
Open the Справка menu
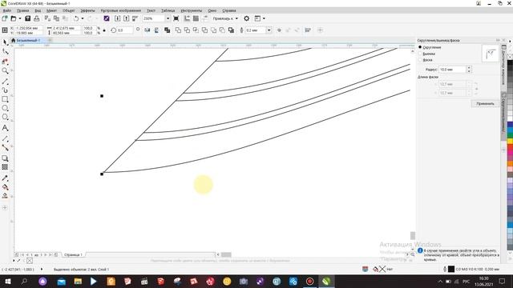click(229, 10)
